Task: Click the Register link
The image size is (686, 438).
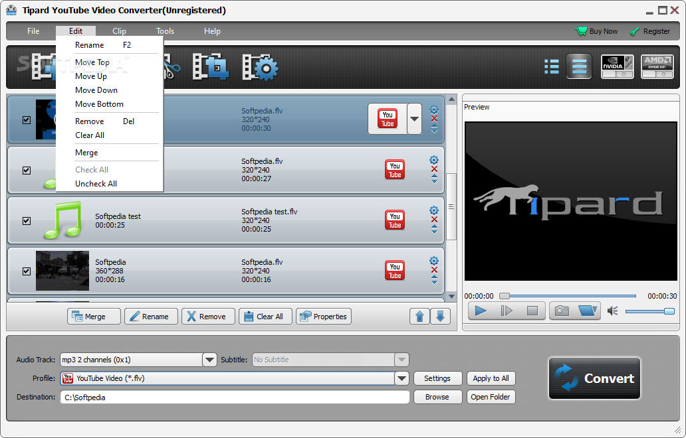Action: tap(649, 31)
